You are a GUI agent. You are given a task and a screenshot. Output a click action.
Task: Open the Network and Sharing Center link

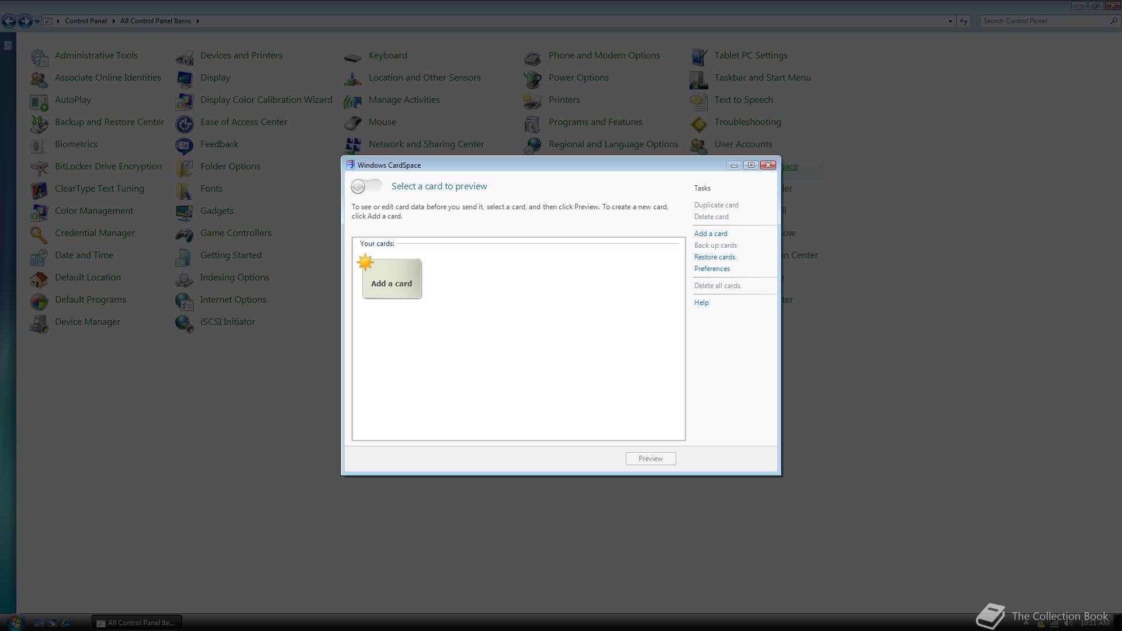(426, 144)
